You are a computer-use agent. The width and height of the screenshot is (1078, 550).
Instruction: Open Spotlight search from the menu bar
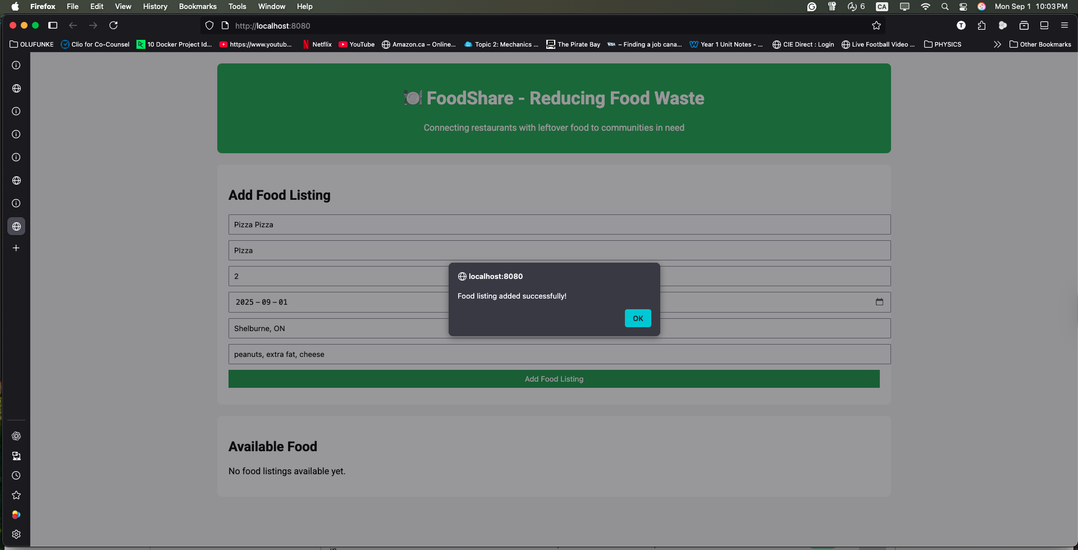pyautogui.click(x=945, y=7)
